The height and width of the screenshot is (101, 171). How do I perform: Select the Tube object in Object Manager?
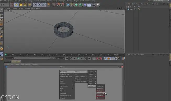[x=131, y=9]
